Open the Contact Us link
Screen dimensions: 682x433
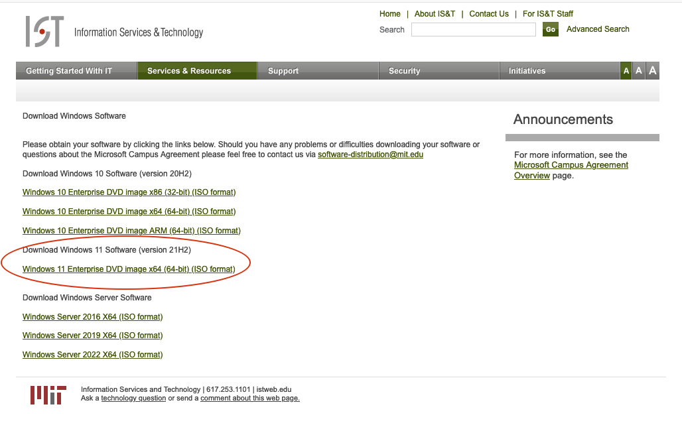[489, 14]
